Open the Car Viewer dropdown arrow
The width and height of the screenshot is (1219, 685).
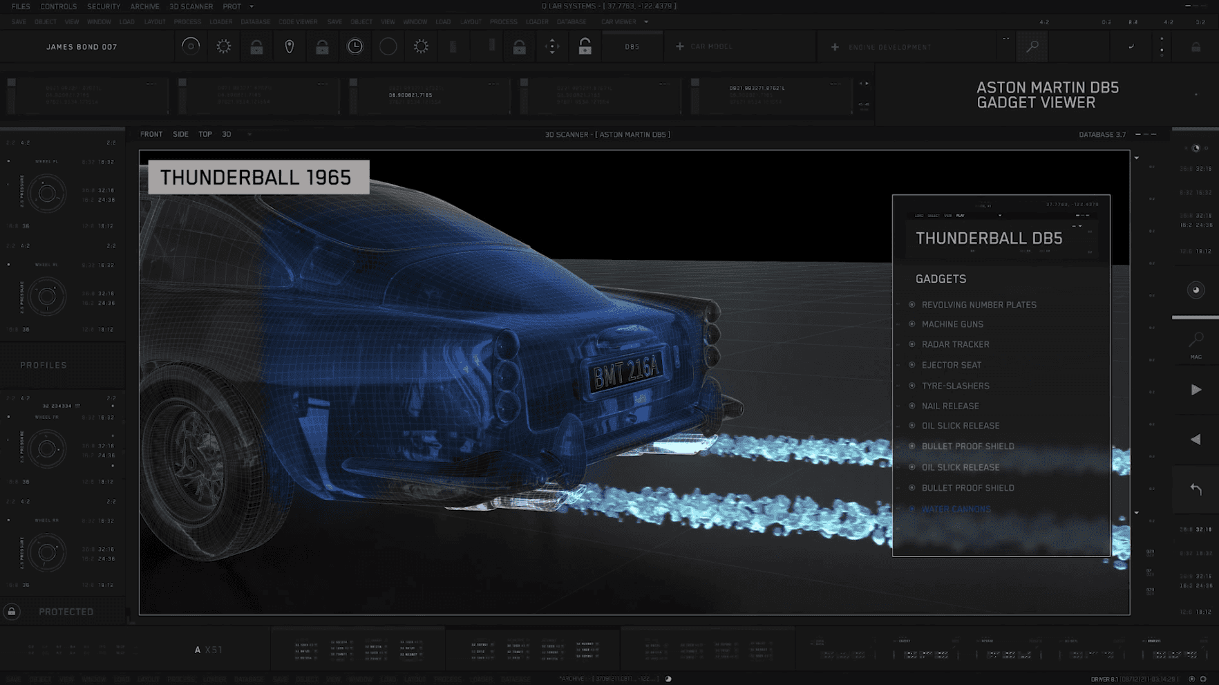coord(646,21)
